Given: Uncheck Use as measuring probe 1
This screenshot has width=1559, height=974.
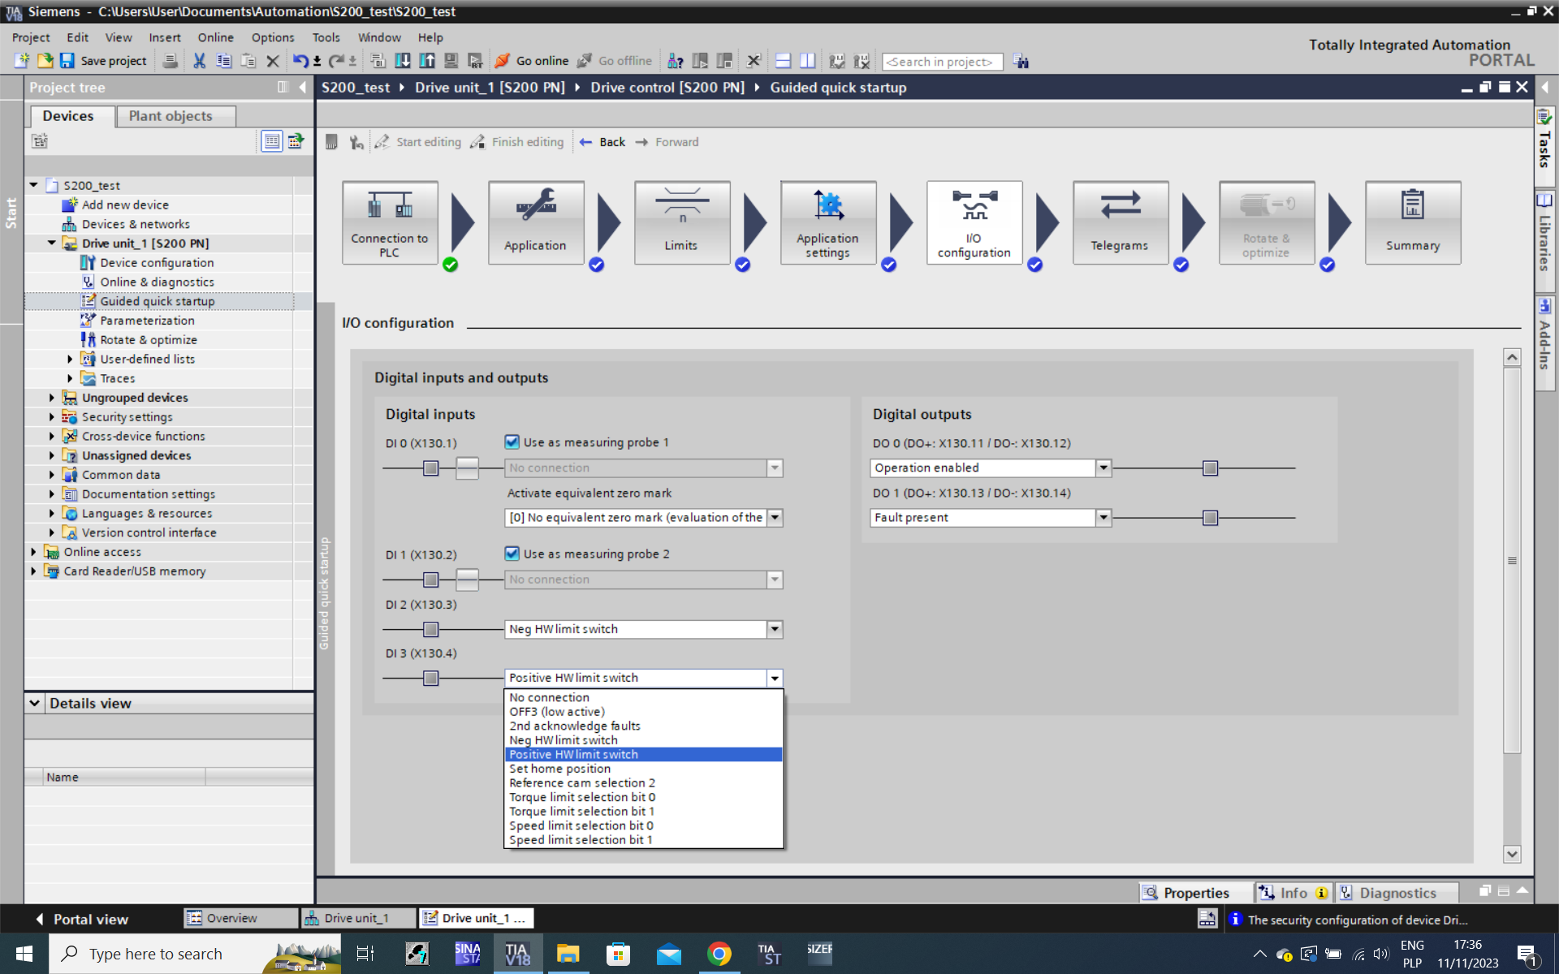Looking at the screenshot, I should (512, 442).
